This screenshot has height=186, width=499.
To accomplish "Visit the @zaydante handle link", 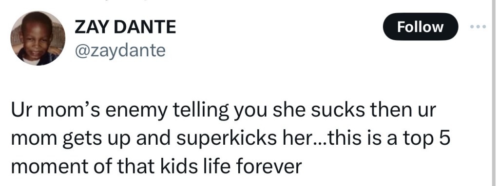I will [120, 51].
